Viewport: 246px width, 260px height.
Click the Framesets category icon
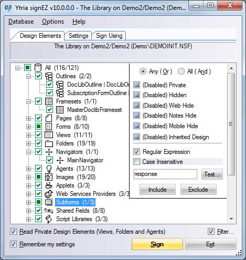[49, 101]
